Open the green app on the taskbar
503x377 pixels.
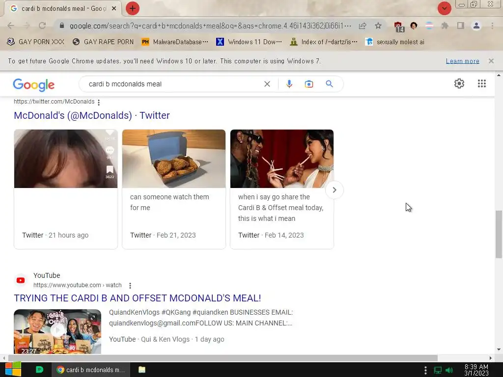coord(39,370)
